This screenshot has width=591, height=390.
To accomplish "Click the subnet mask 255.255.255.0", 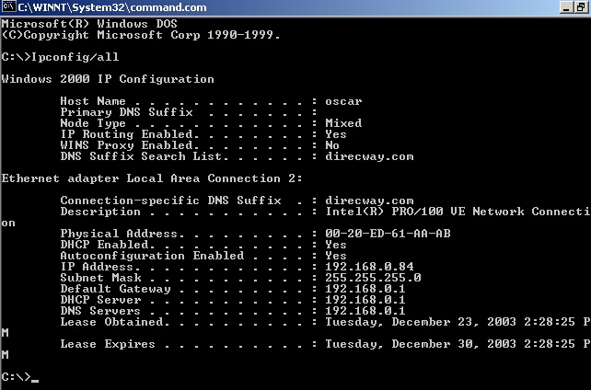I will point(373,278).
